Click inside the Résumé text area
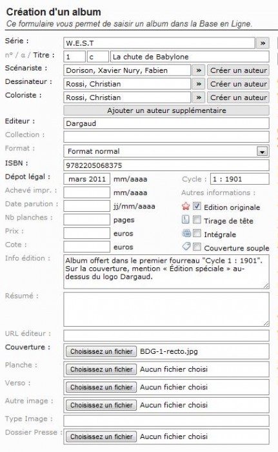 166,309
